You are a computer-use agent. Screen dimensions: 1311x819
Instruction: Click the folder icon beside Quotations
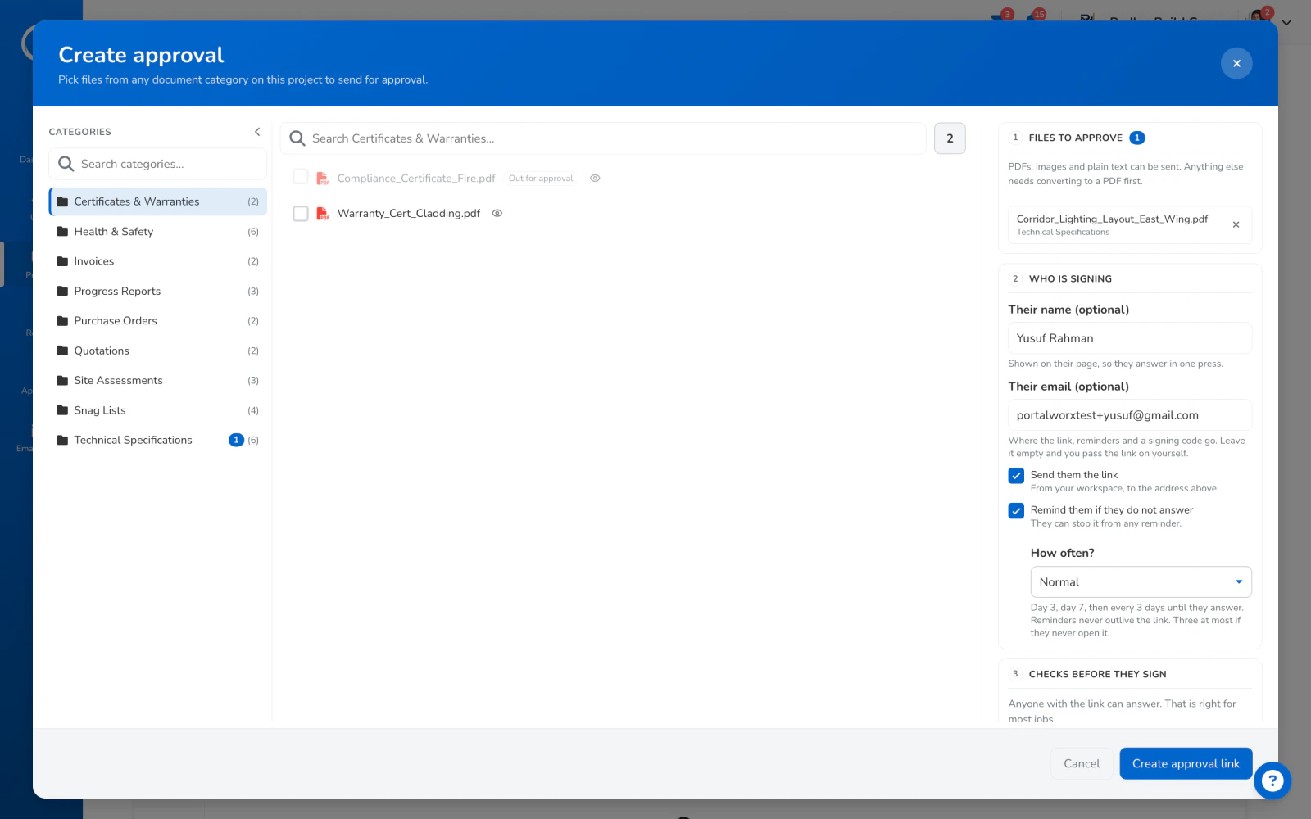coord(62,351)
